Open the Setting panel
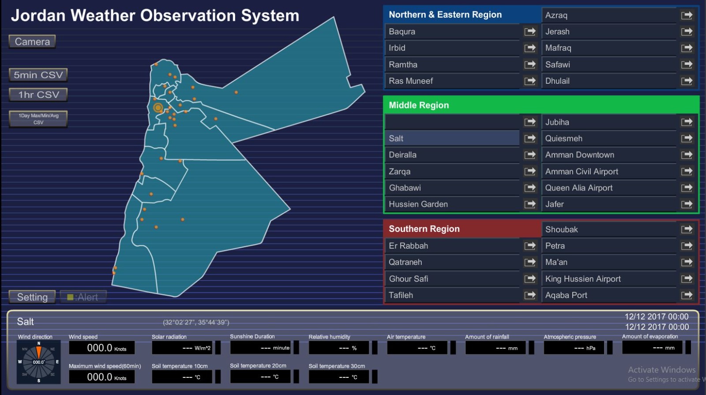 click(x=32, y=297)
